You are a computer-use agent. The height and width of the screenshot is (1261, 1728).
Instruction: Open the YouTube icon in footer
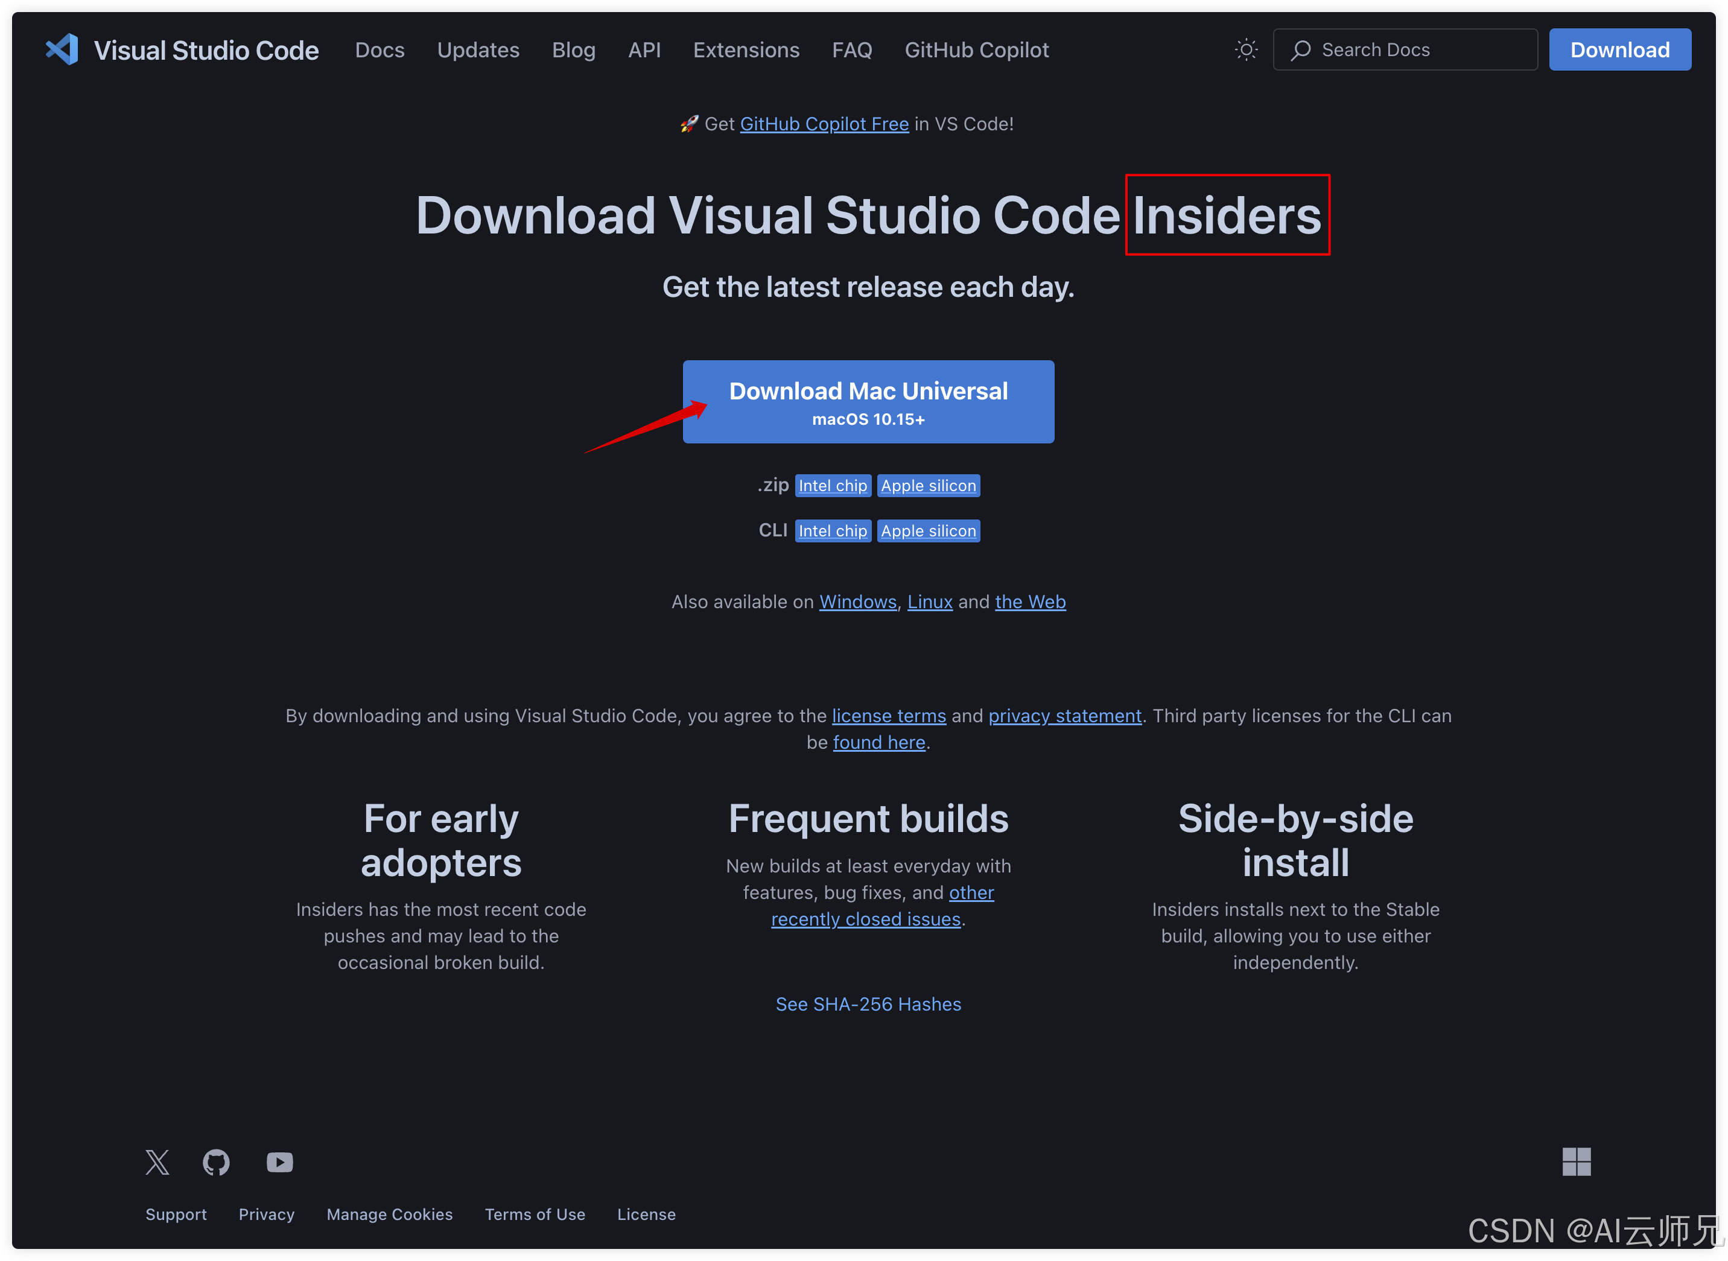point(279,1162)
